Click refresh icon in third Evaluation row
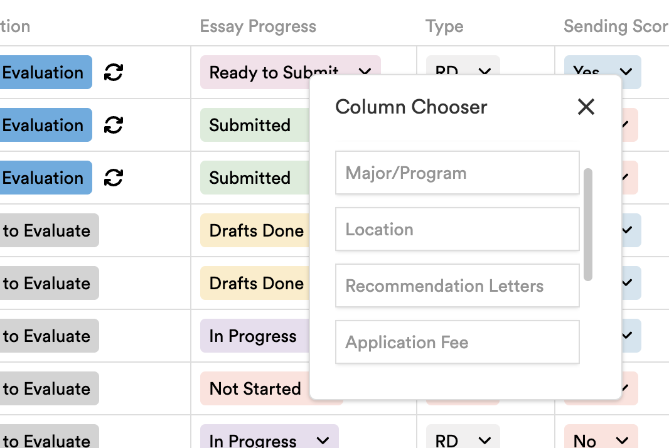 pyautogui.click(x=114, y=178)
